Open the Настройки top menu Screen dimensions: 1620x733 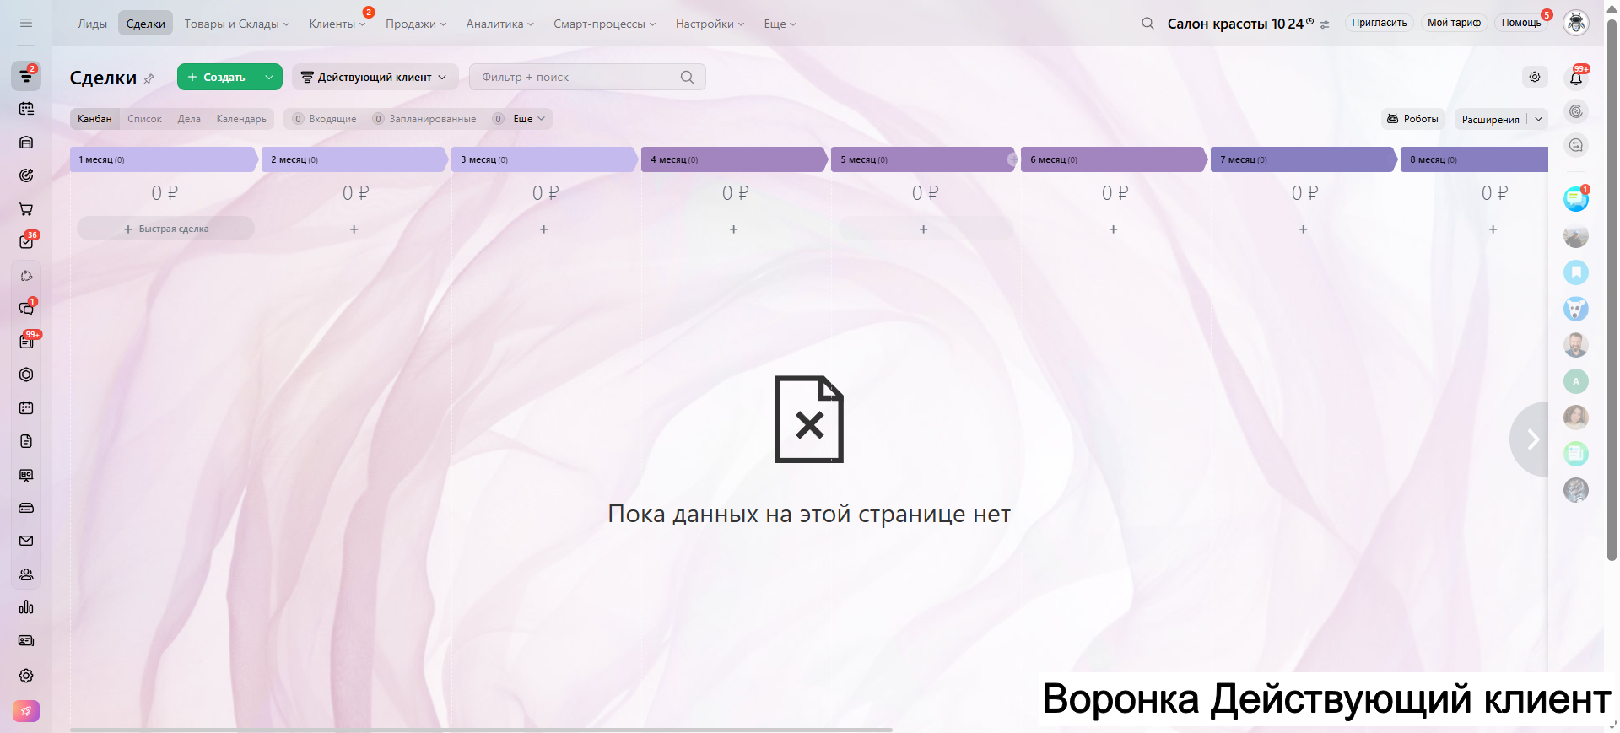point(710,24)
